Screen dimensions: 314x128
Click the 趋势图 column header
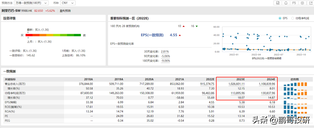click(295, 79)
